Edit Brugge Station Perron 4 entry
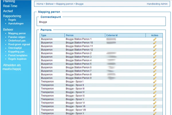The height and width of the screenshot is (115, 172). pos(155,60)
